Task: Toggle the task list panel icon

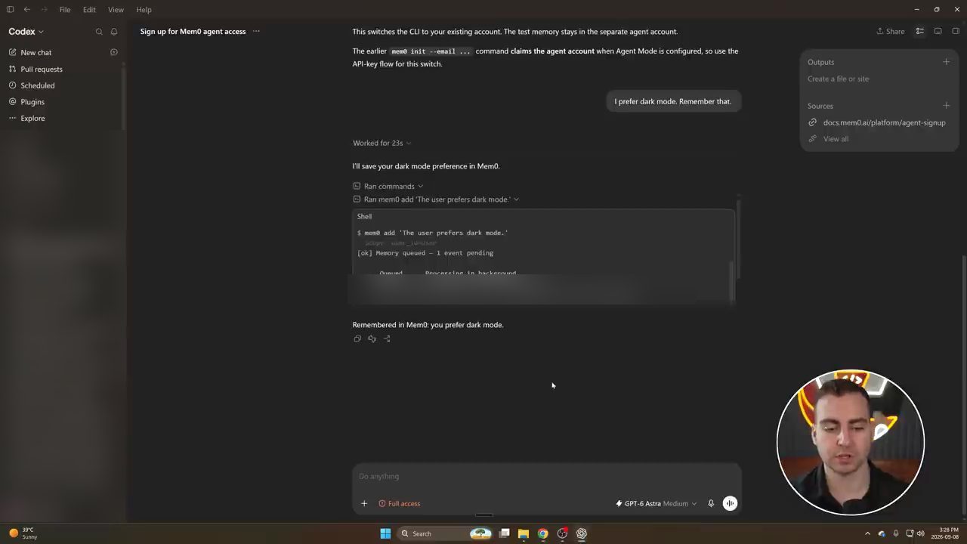Action: click(x=920, y=32)
